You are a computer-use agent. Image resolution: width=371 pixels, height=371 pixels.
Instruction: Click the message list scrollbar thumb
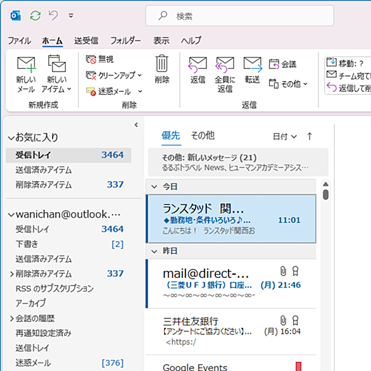click(326, 194)
